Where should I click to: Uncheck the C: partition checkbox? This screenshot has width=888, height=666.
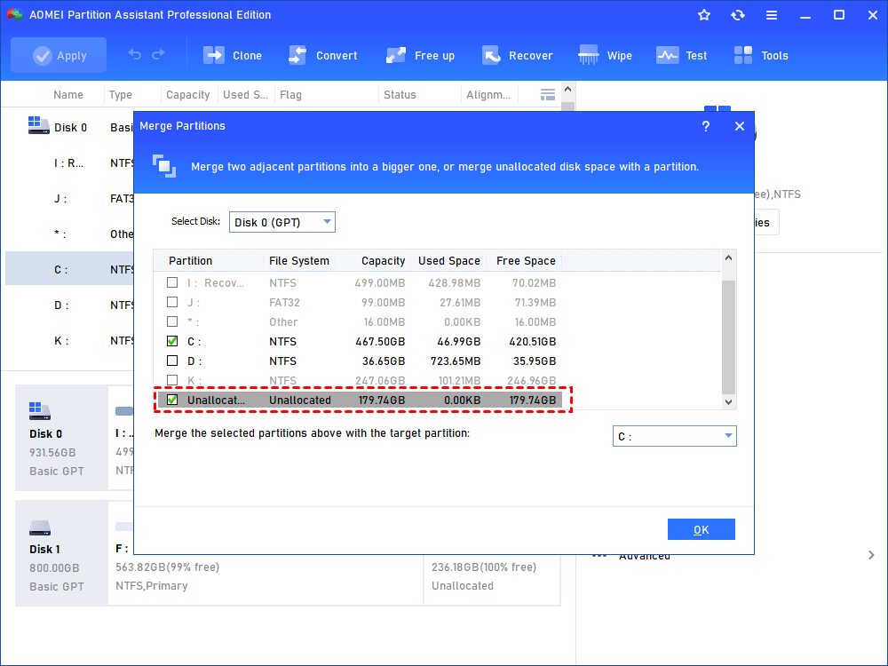[x=172, y=342]
